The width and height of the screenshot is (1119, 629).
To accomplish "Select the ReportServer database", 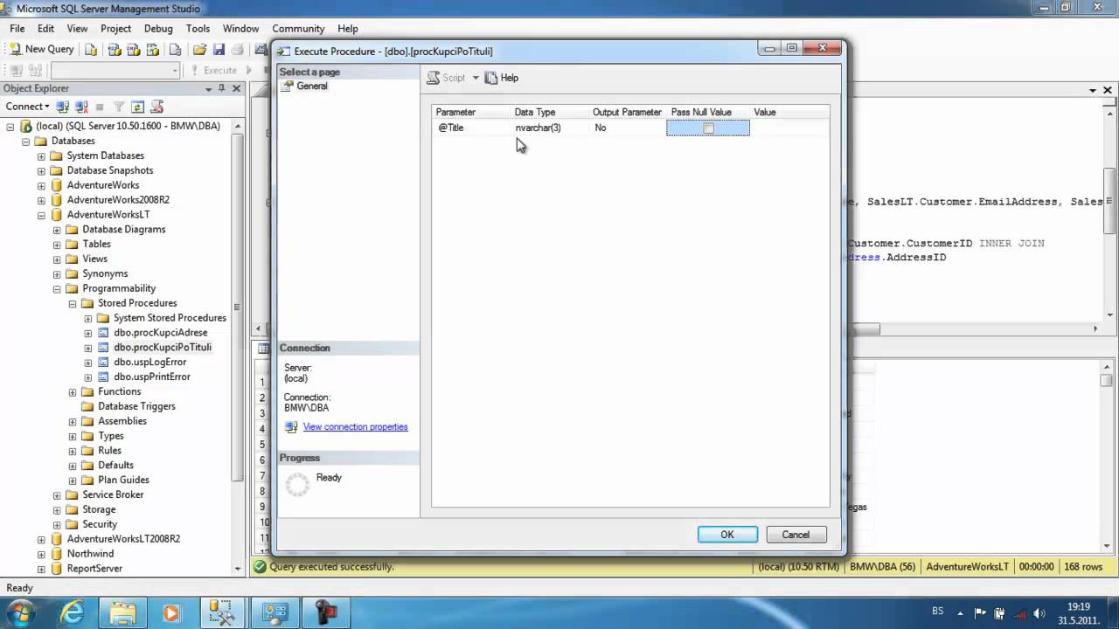I will point(94,569).
